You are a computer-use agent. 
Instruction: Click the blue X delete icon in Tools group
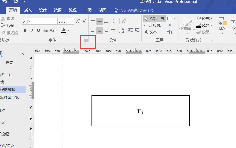(169, 25)
